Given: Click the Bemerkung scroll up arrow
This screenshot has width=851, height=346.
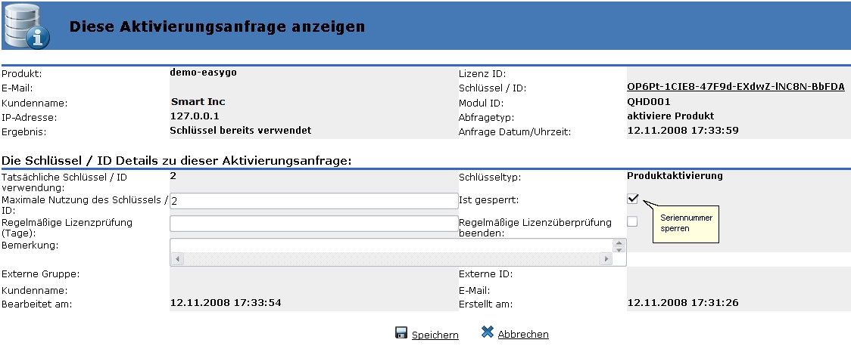Looking at the screenshot, I should [619, 243].
